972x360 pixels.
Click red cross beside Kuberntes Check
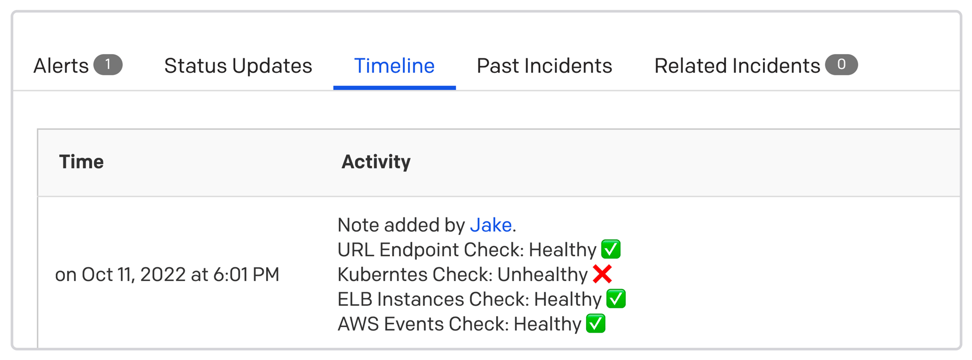point(602,274)
